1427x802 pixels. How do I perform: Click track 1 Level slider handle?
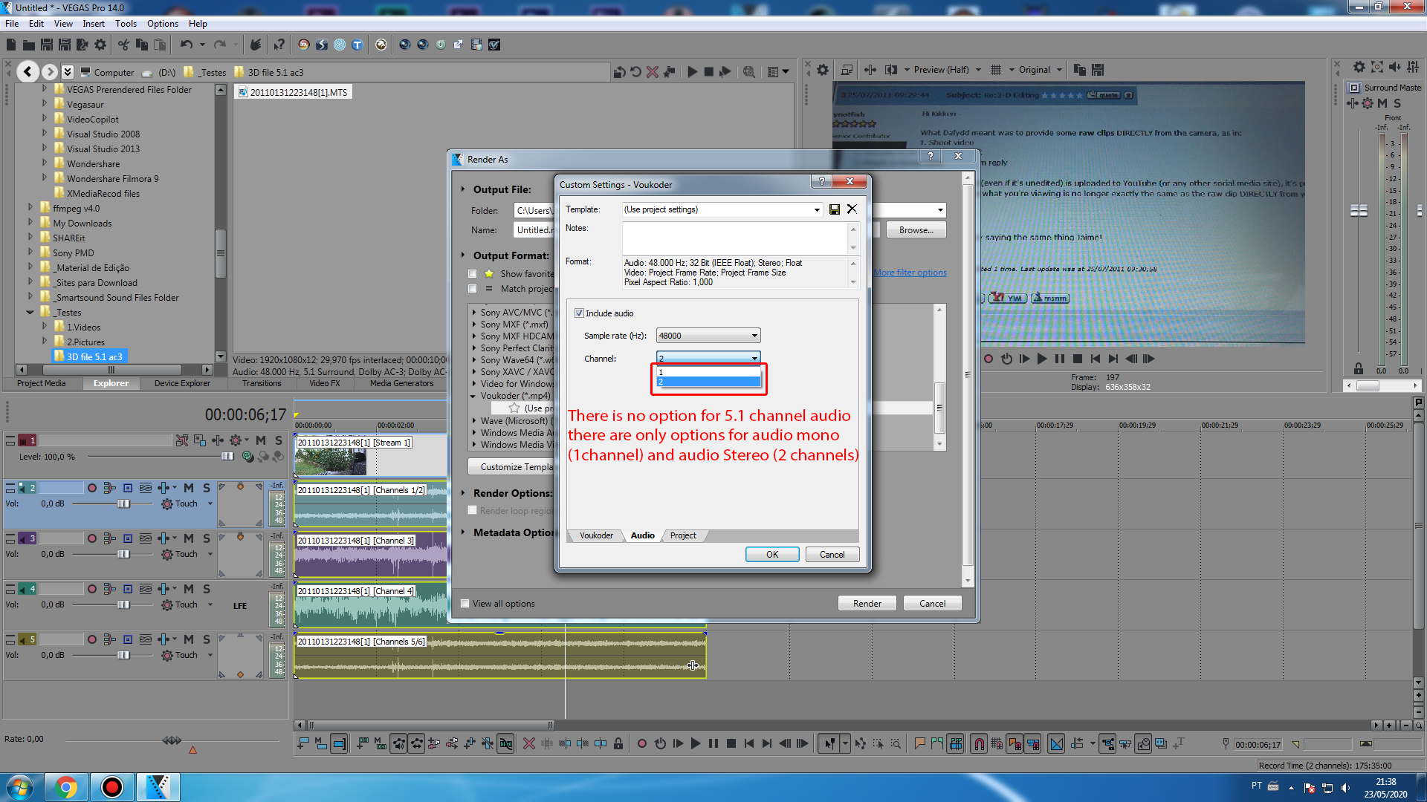point(227,456)
